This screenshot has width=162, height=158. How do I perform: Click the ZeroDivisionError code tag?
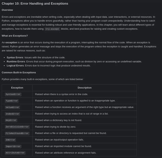(x=17, y=127)
